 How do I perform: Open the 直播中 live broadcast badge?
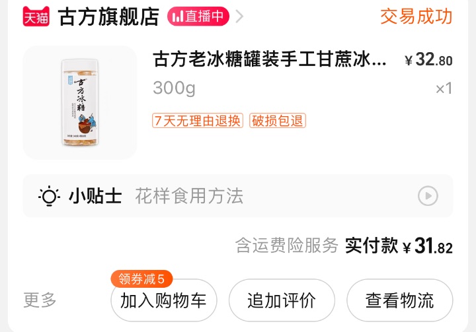click(x=198, y=17)
